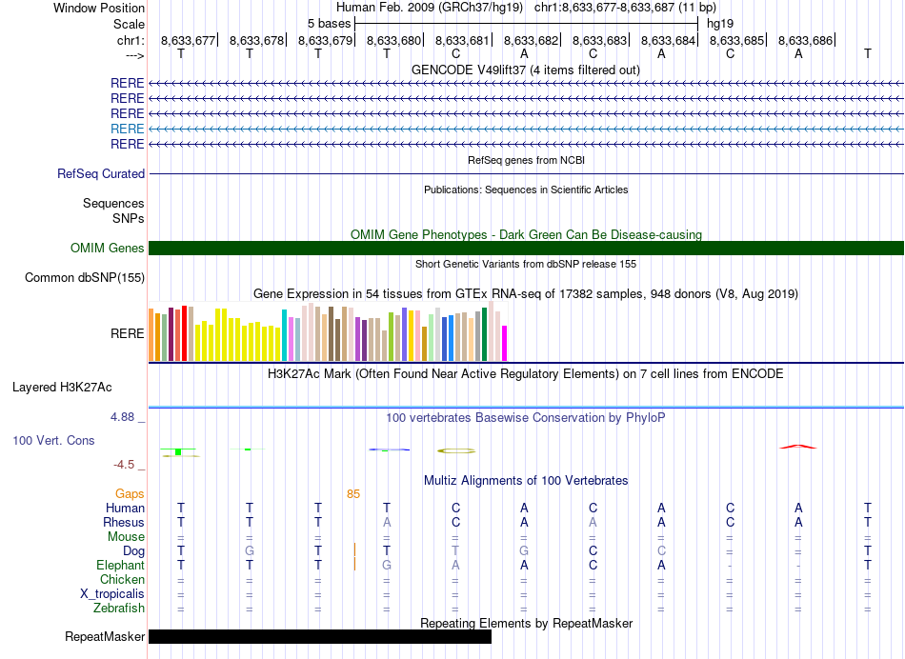Click 100 vertebrates Basewise Conservation by PhyloP title
This screenshot has height=659, width=905.
pos(525,417)
